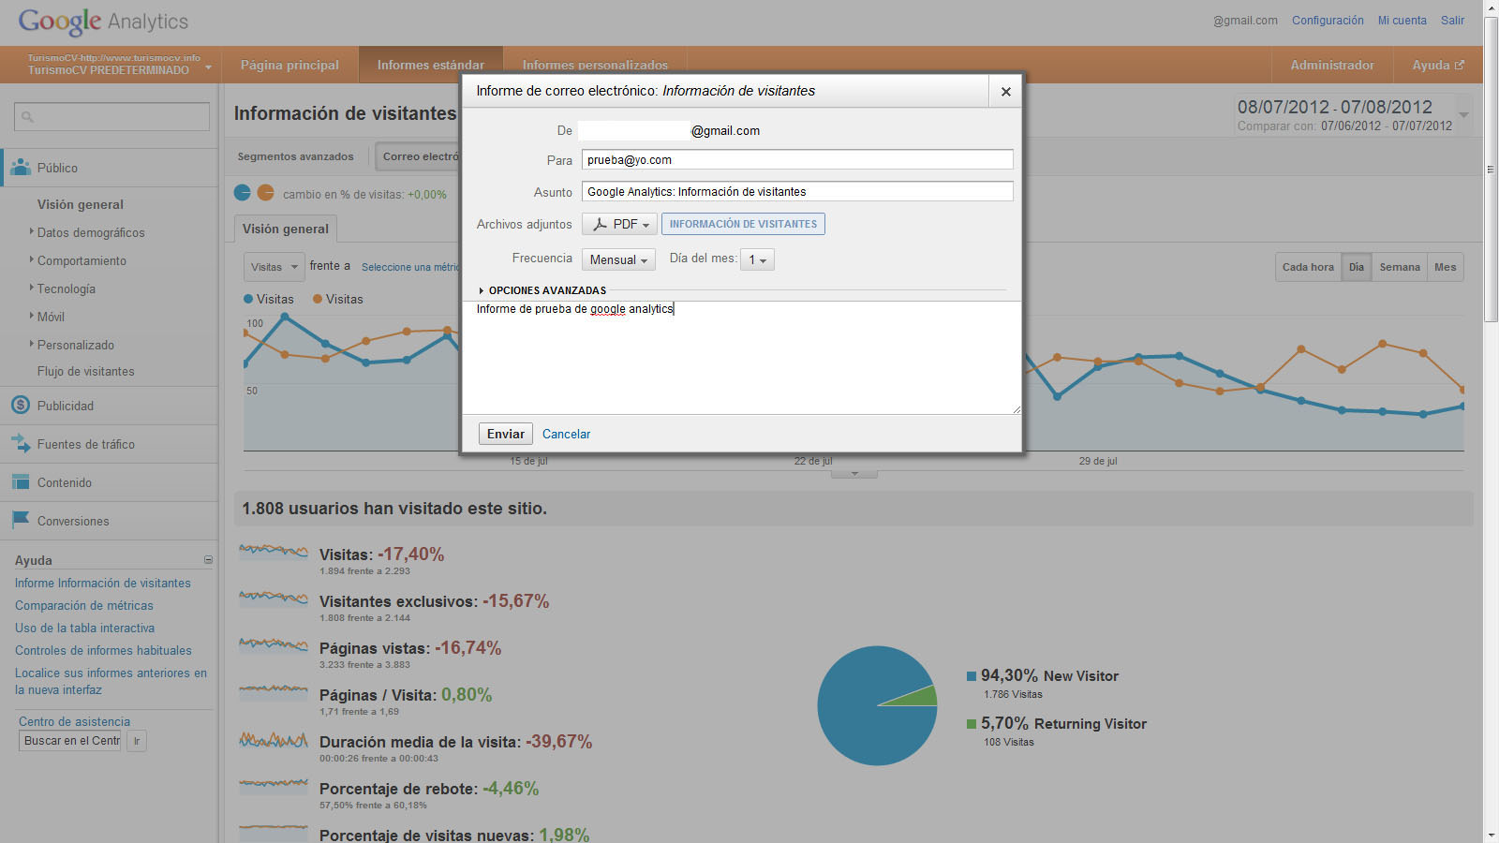Expand OPCIONES AVANZADAS section
This screenshot has width=1499, height=843.
pos(542,290)
